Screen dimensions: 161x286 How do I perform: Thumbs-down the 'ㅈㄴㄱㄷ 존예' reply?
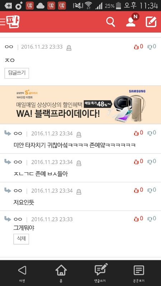pyautogui.click(x=152, y=162)
